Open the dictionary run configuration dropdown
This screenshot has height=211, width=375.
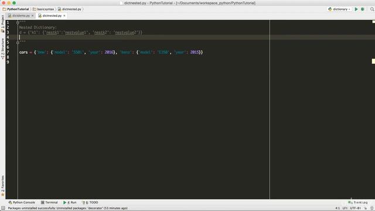click(x=339, y=9)
